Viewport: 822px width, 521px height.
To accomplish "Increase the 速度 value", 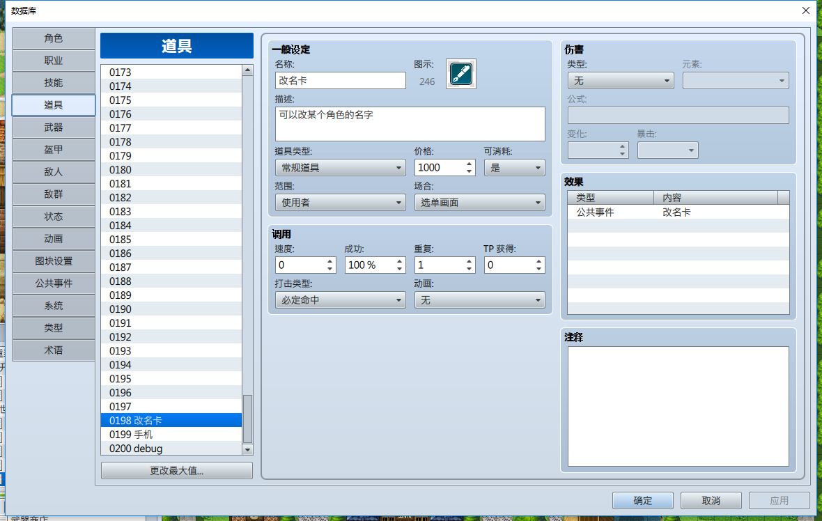I will [x=329, y=262].
